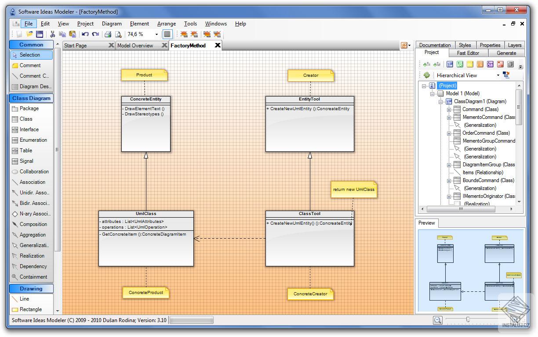Expand the BoundsCommand (Class) tree node
The height and width of the screenshot is (337, 538).
click(x=449, y=180)
